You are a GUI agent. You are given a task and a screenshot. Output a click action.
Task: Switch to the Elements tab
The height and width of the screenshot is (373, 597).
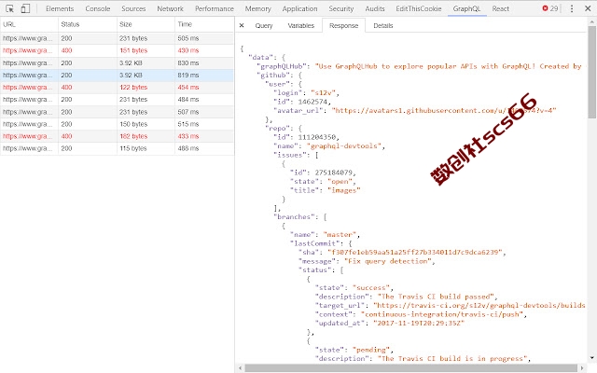point(60,8)
